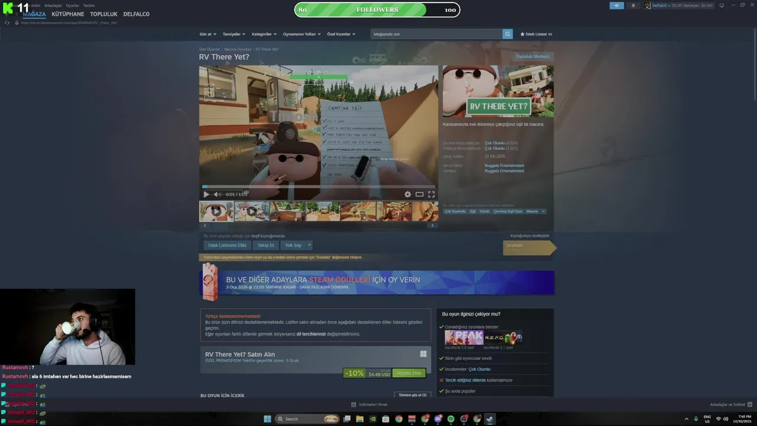The height and width of the screenshot is (426, 757).
Task: Click the Sıradaki queue button
Action: pos(529,247)
